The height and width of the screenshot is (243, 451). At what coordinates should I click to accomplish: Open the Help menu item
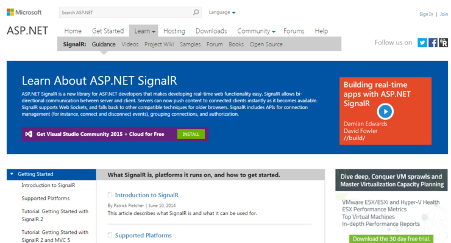pyautogui.click(x=321, y=31)
